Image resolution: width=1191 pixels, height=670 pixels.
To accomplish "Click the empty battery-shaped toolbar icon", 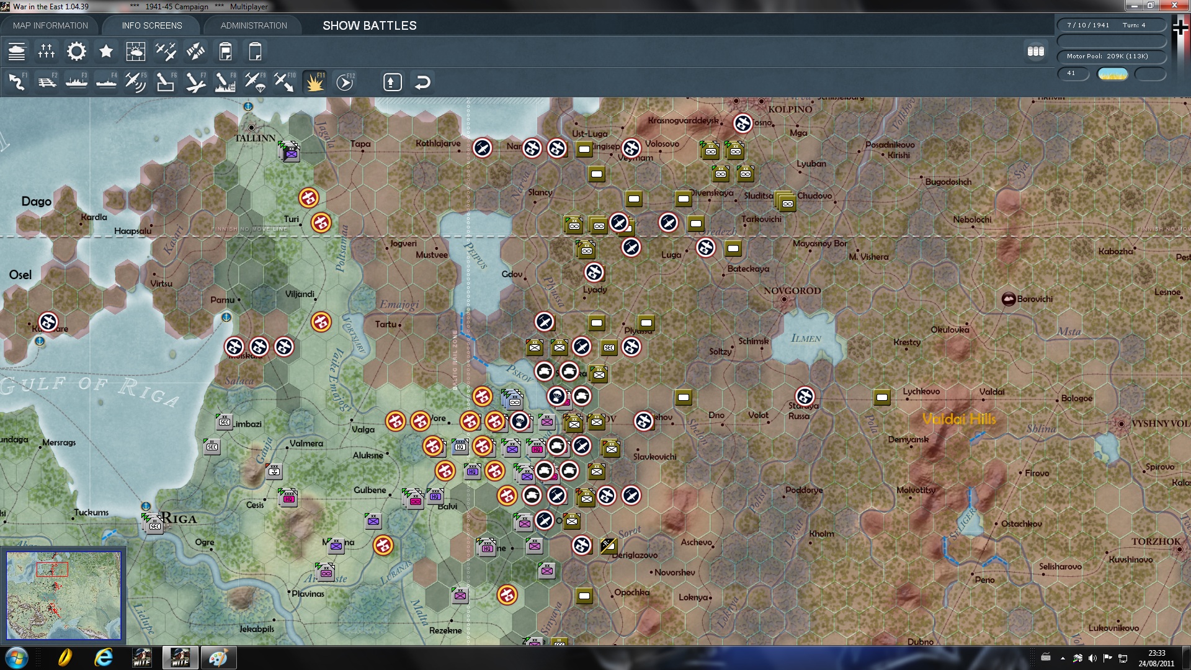I will tap(255, 51).
